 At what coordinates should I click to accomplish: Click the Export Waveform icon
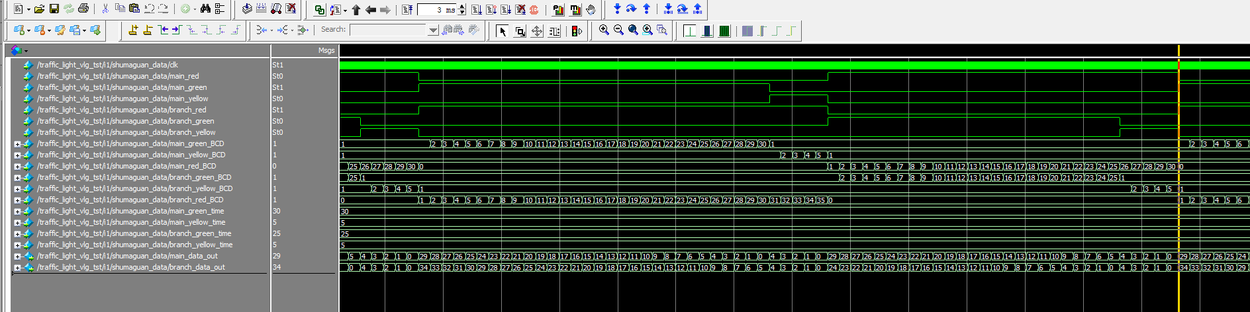pyautogui.click(x=95, y=30)
